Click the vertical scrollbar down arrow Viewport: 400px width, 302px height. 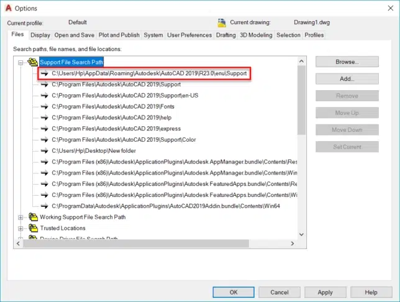click(x=301, y=234)
